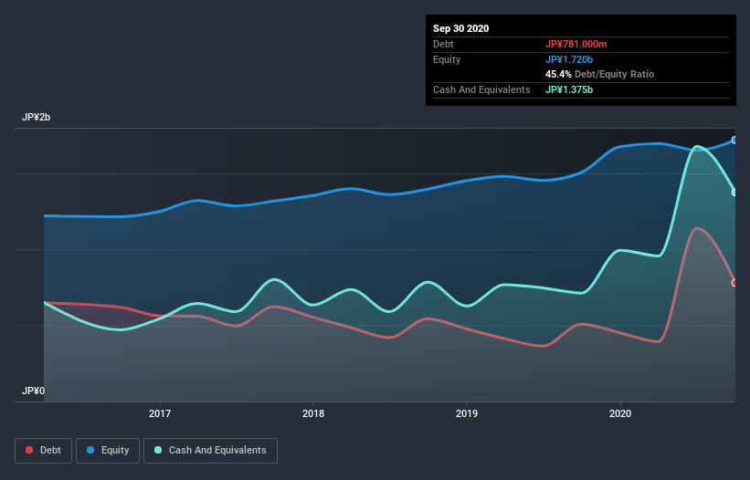Toggle the Debt legend button
This screenshot has height=480, width=750.
44,451
